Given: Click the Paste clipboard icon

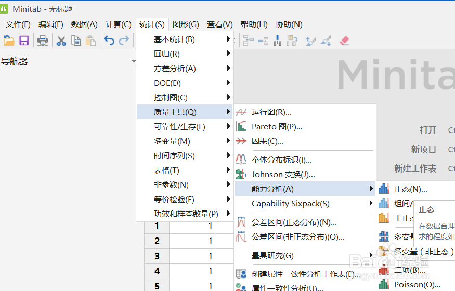Looking at the screenshot, I should tap(90, 41).
